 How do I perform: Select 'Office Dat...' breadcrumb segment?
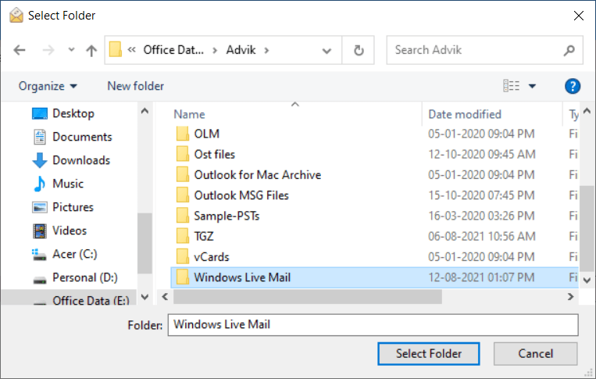click(x=173, y=50)
